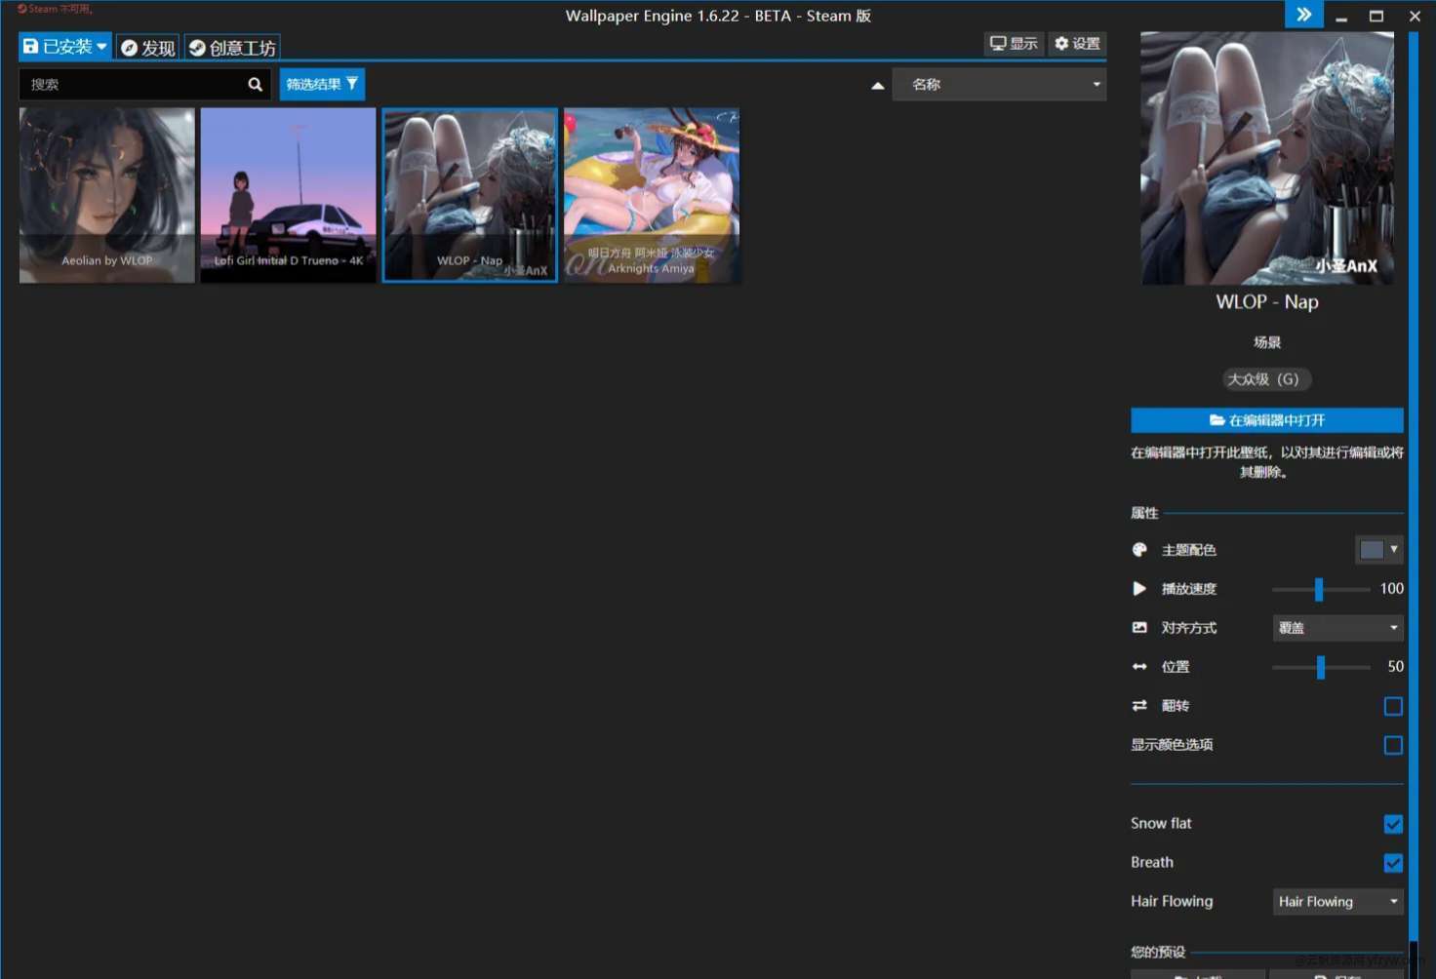Click the 50 position value
The image size is (1436, 979).
point(1395,667)
